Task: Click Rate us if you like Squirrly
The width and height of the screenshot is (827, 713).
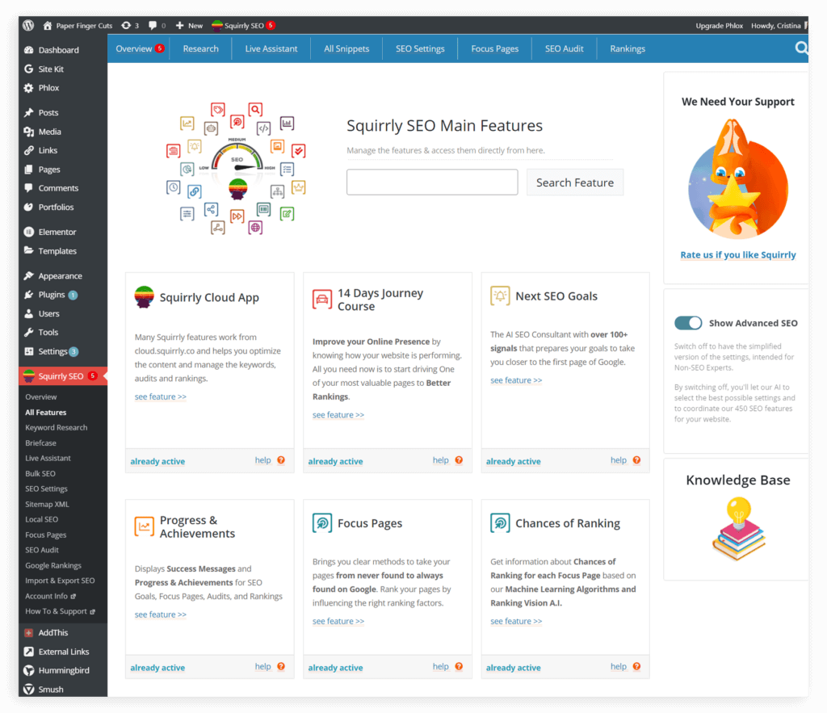Action: click(x=737, y=254)
